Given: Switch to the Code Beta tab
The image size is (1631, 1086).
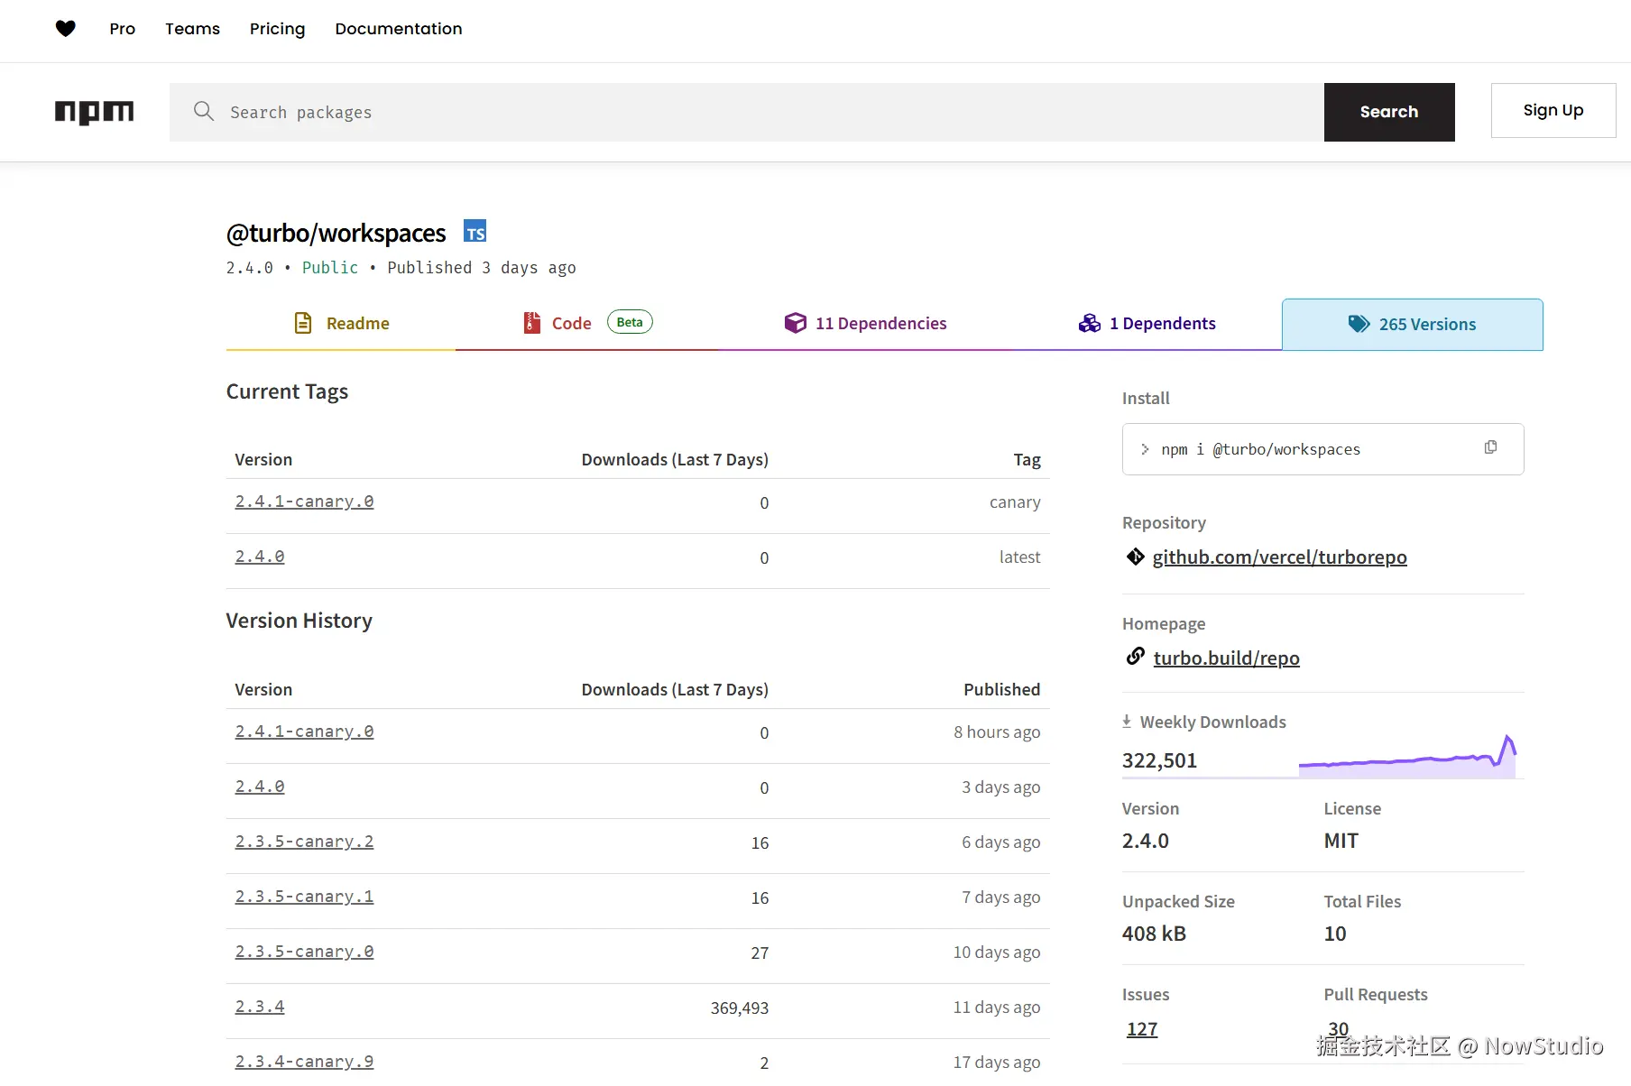Looking at the screenshot, I should pyautogui.click(x=586, y=324).
